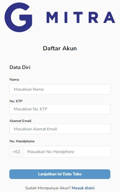This screenshot has height=192, width=120.
Task: Click the +62 country code prefix
Action: (x=16, y=152)
